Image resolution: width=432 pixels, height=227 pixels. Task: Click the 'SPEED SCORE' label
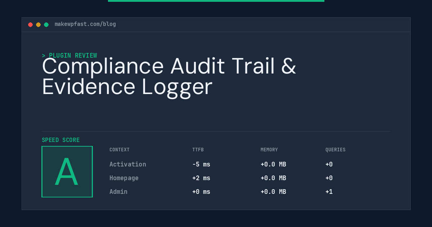[x=61, y=140]
